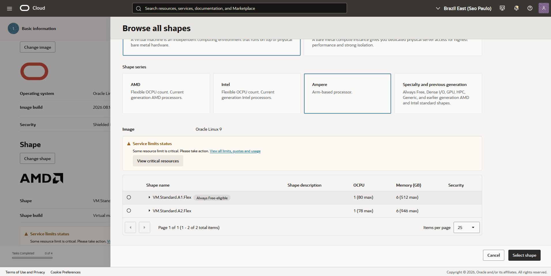551x276 pixels.
Task: Choose the Intel shape series card
Action: coord(257,93)
